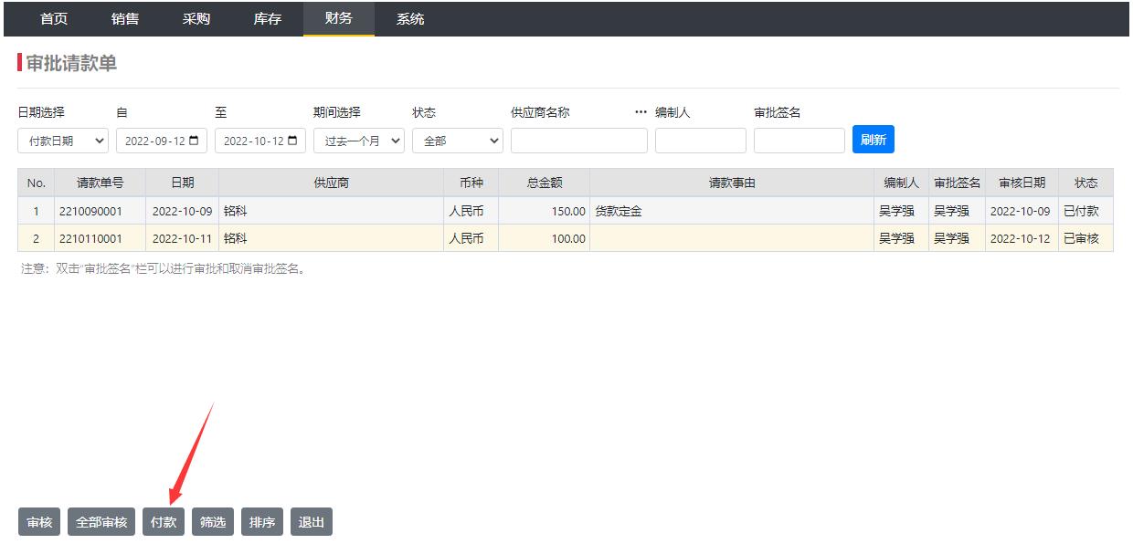The height and width of the screenshot is (544, 1133).
Task: Click the 审核 button
Action: point(39,522)
